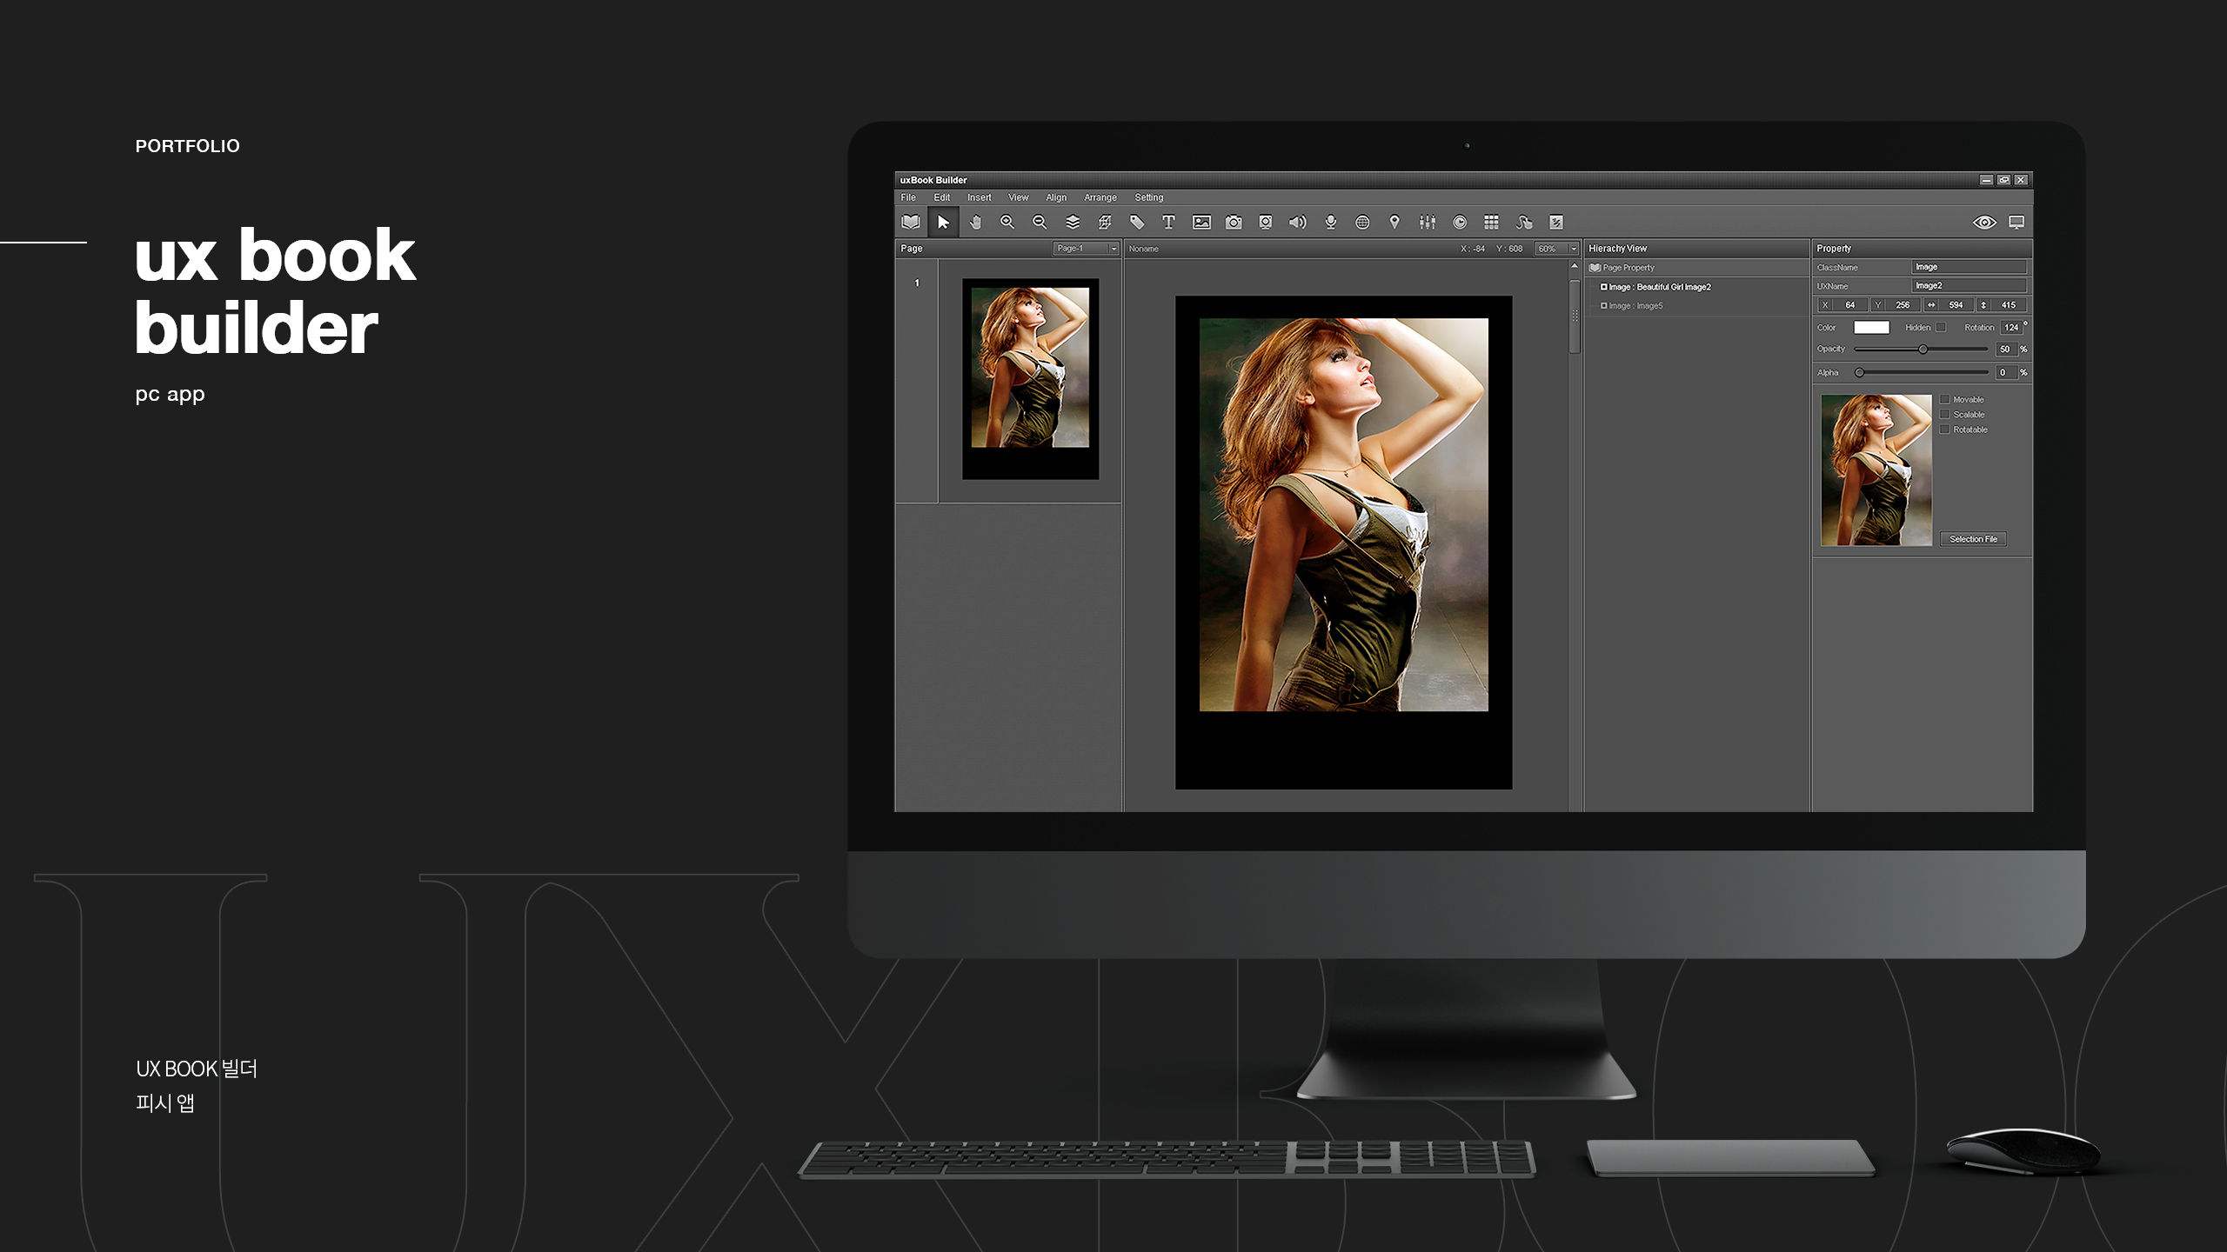Select the arrow pointer tool
The image size is (2227, 1252).
tap(943, 223)
